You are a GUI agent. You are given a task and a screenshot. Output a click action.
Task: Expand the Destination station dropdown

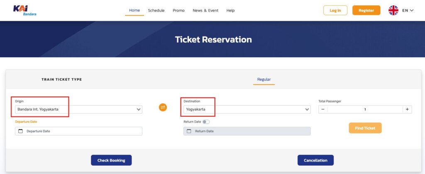coord(247,110)
